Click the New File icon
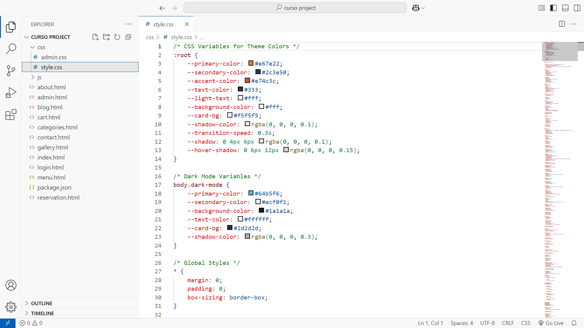 pos(96,37)
